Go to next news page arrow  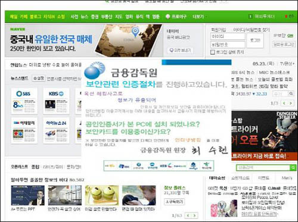point(291,103)
